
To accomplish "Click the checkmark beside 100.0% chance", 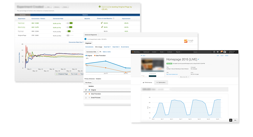I will click(x=102, y=23).
